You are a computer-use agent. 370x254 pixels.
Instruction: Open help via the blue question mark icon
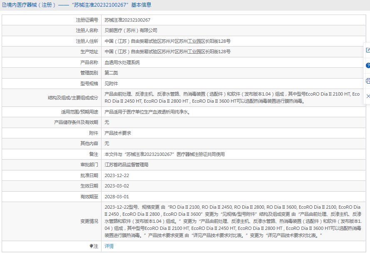(368, 66)
